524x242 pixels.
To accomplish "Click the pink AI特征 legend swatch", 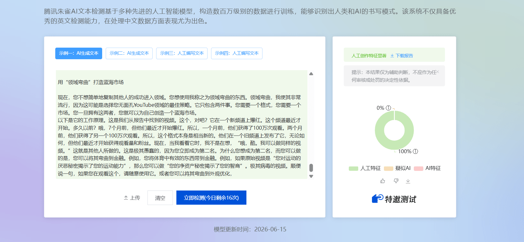I will pos(419,168).
